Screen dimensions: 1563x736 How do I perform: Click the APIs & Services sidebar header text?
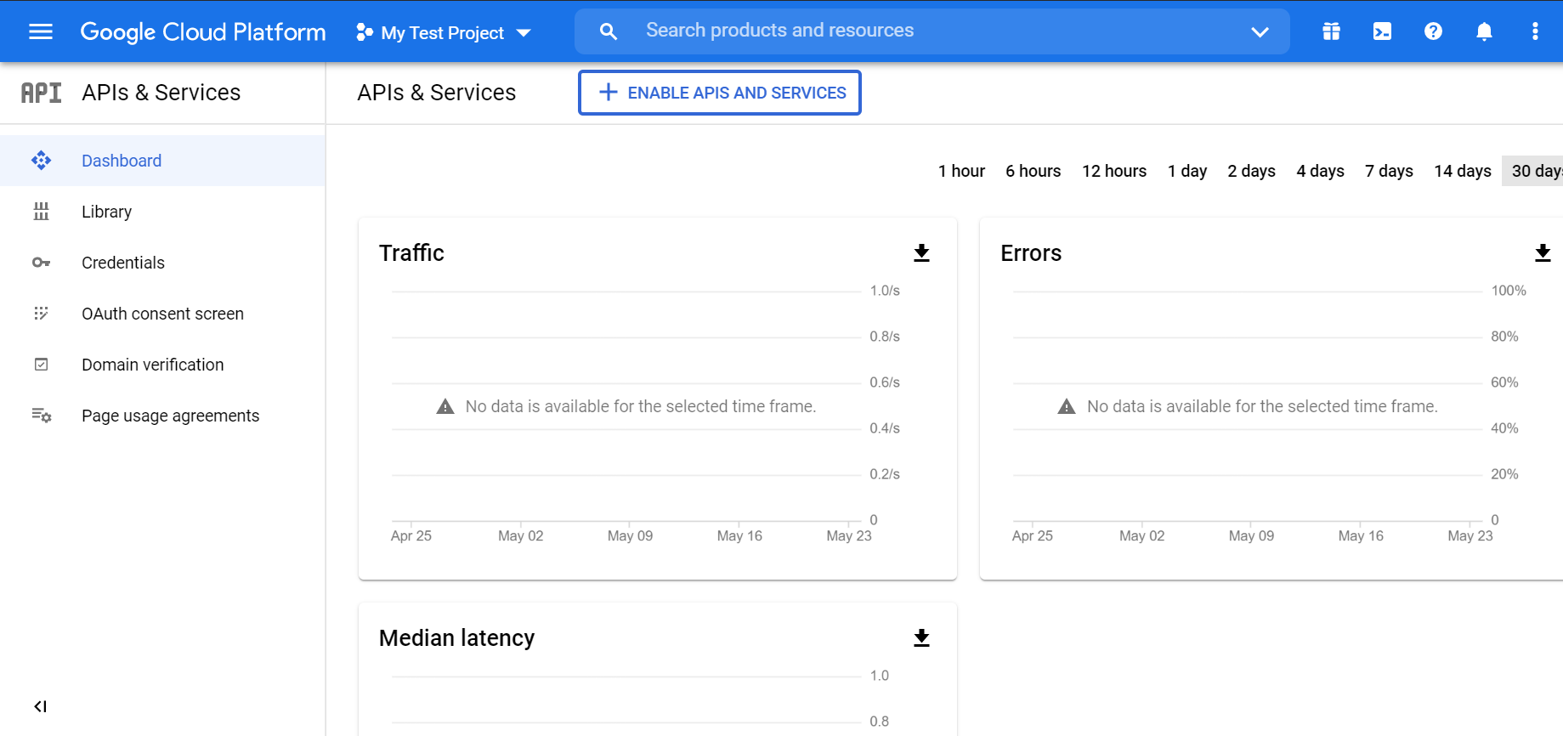pyautogui.click(x=161, y=93)
